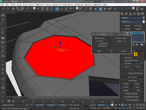Open the Graph Editors menu

[x=68, y=5]
